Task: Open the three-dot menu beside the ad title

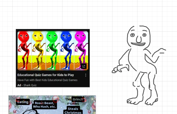Action: (86, 75)
